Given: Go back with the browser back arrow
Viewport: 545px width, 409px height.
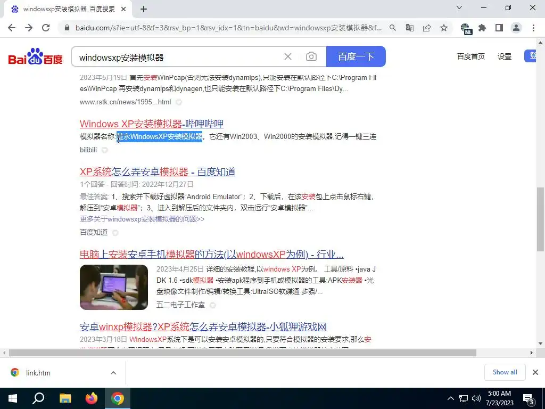Looking at the screenshot, I should point(12,28).
